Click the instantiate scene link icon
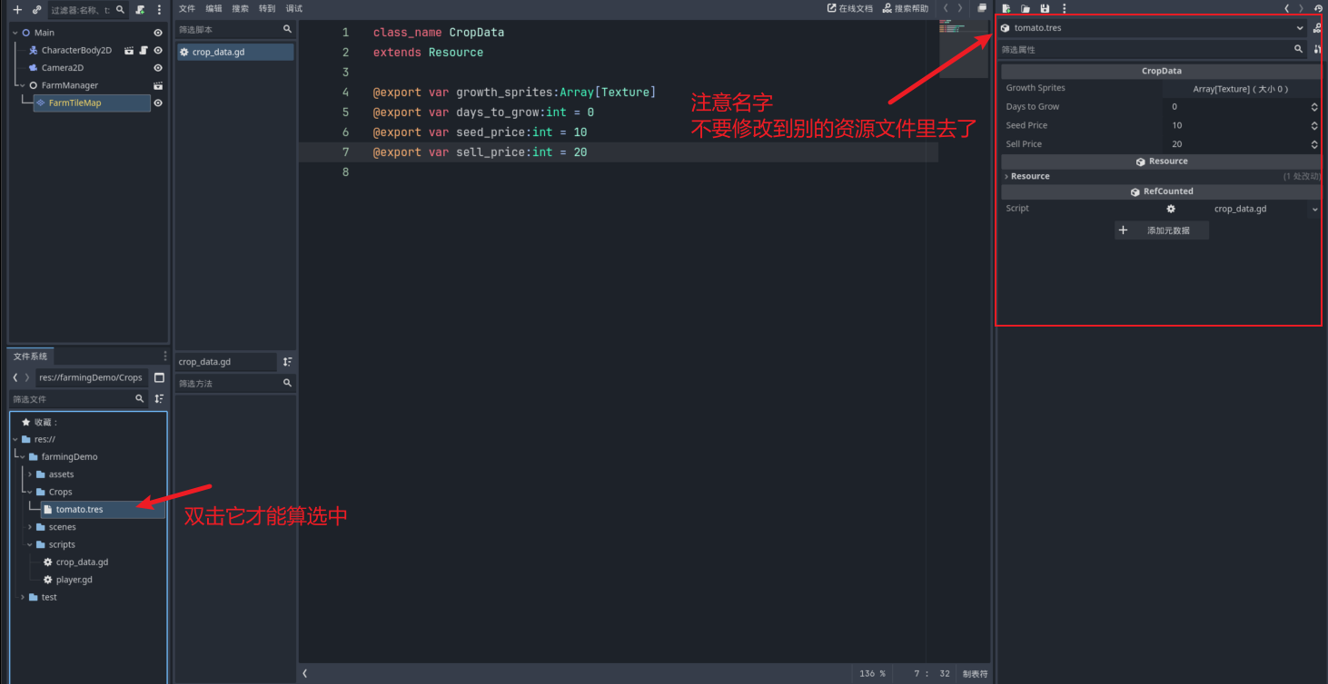Viewport: 1328px width, 684px height. (x=36, y=10)
